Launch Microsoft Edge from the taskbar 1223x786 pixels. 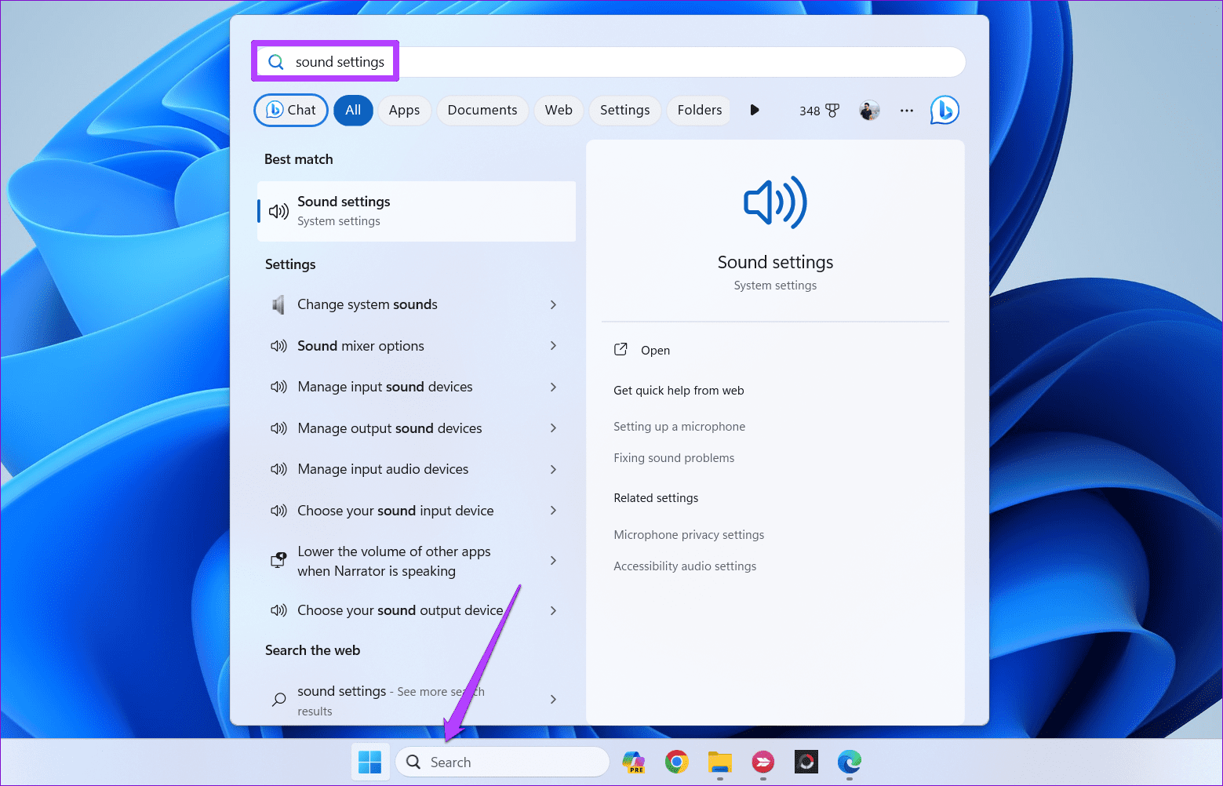[849, 762]
